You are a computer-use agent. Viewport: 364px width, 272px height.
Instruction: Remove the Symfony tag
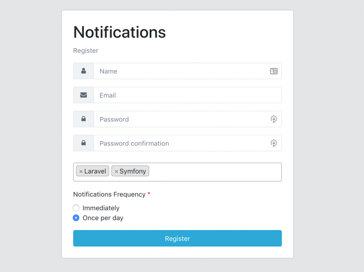pos(116,172)
